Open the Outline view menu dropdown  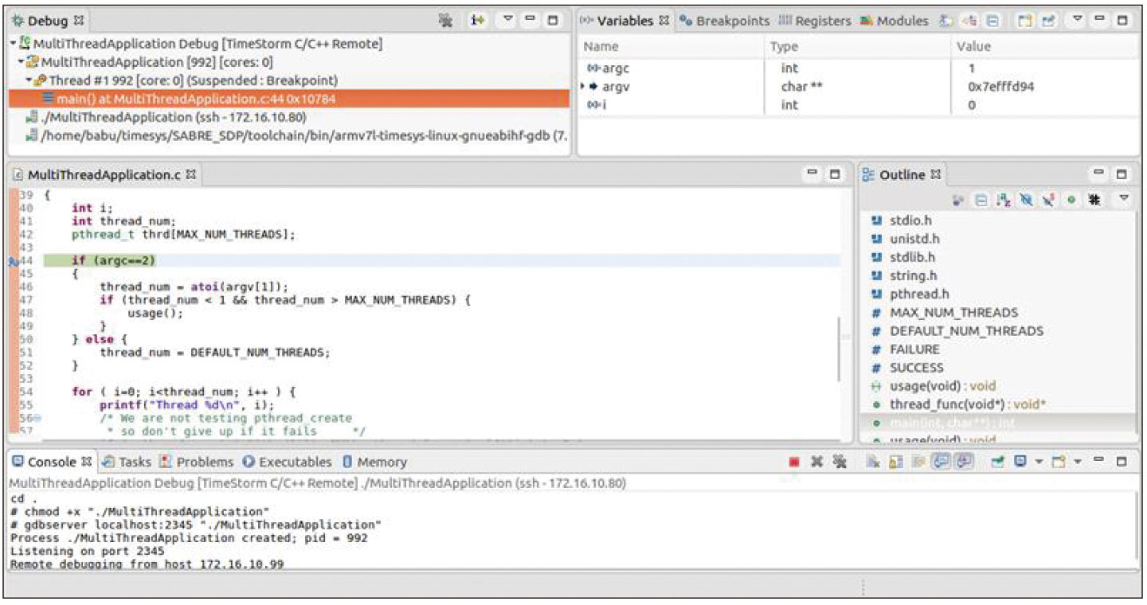1124,197
